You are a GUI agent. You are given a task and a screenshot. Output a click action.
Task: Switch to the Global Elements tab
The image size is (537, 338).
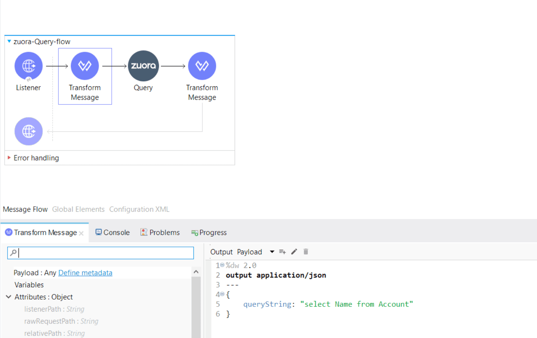tap(78, 209)
